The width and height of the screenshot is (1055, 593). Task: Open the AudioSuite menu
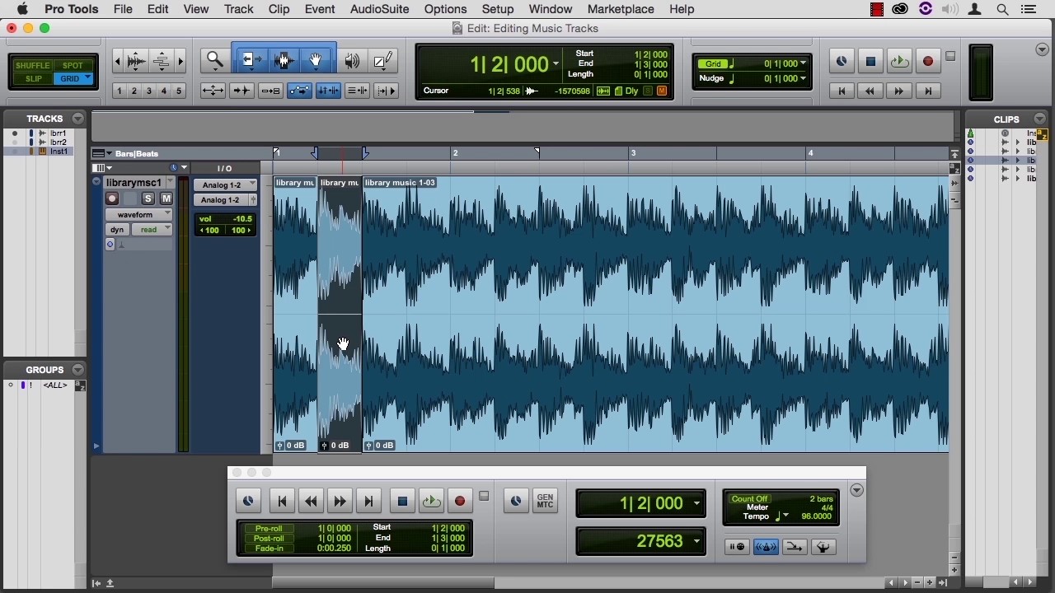click(x=379, y=9)
